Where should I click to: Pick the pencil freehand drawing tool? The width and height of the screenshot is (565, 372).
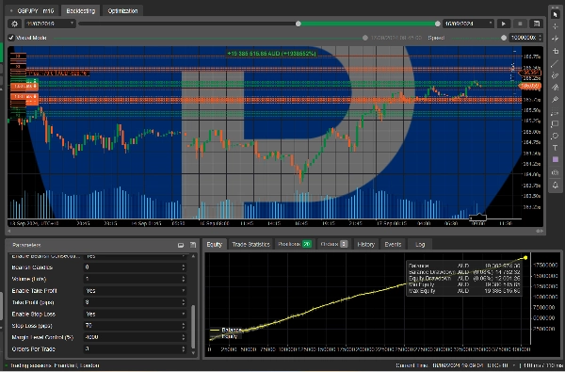coord(556,75)
